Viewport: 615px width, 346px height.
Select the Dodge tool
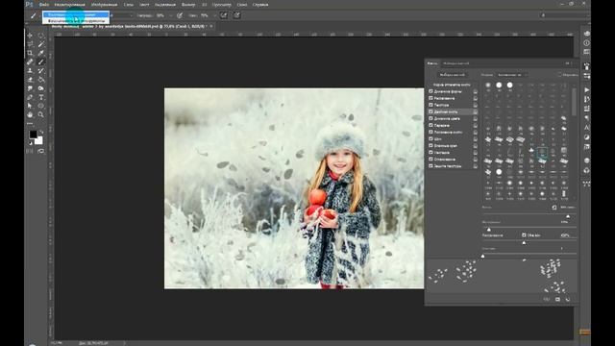click(x=40, y=88)
